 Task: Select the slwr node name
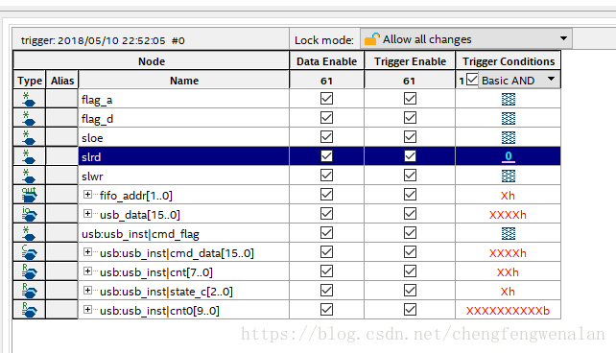tap(92, 176)
